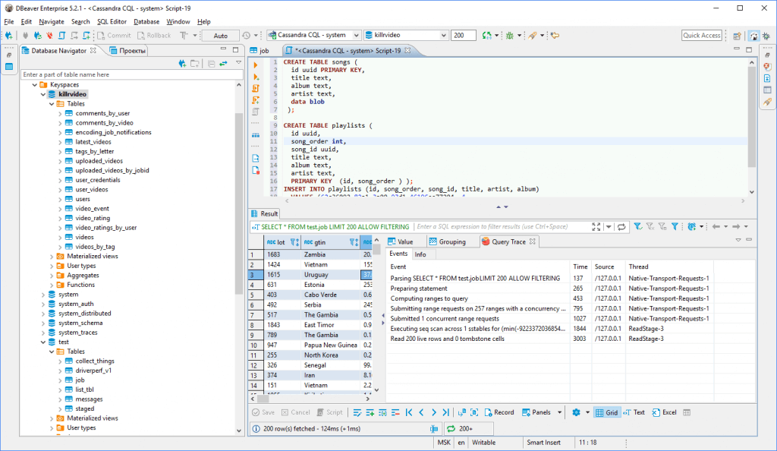Open the filter settings icon above results
Viewport: 777px width, 451px height.
coord(675,226)
